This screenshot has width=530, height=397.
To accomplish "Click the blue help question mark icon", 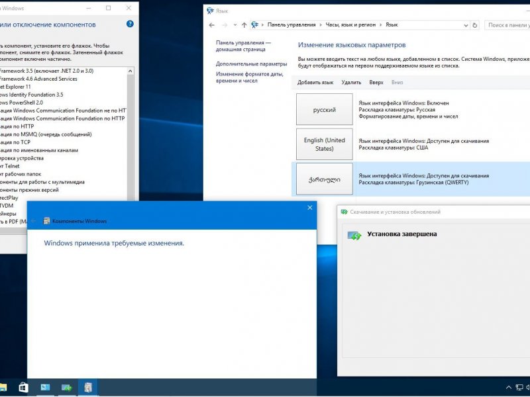I will point(130,24).
